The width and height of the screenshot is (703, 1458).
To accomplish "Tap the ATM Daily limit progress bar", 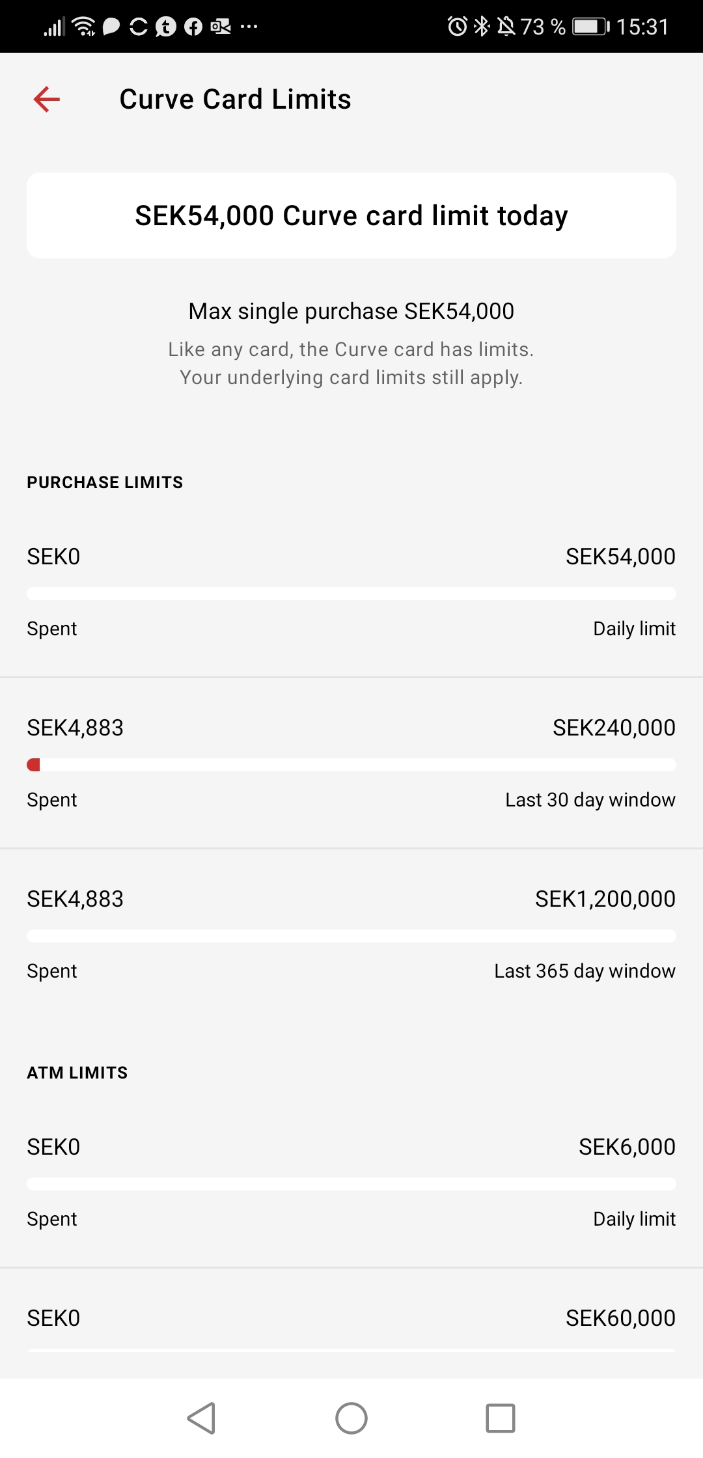I will (351, 1184).
